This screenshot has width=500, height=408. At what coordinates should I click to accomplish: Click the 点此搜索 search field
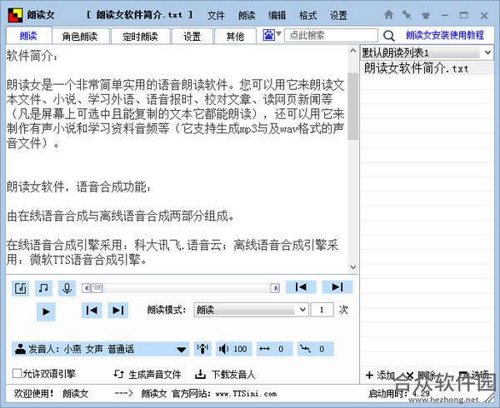(331, 35)
